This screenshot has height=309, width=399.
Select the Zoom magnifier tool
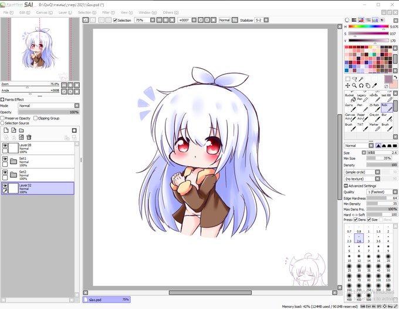354,86
